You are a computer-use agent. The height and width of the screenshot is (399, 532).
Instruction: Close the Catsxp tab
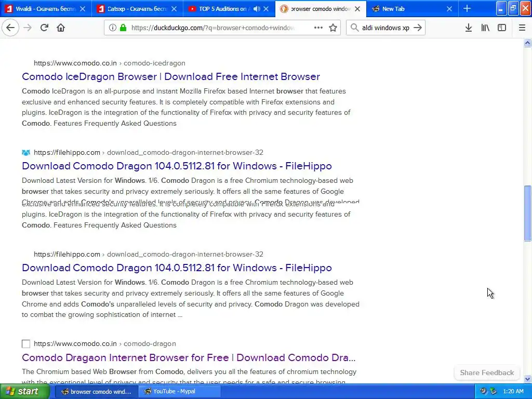tap(174, 9)
